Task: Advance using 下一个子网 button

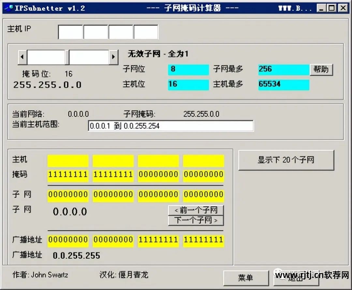Action: [196, 220]
